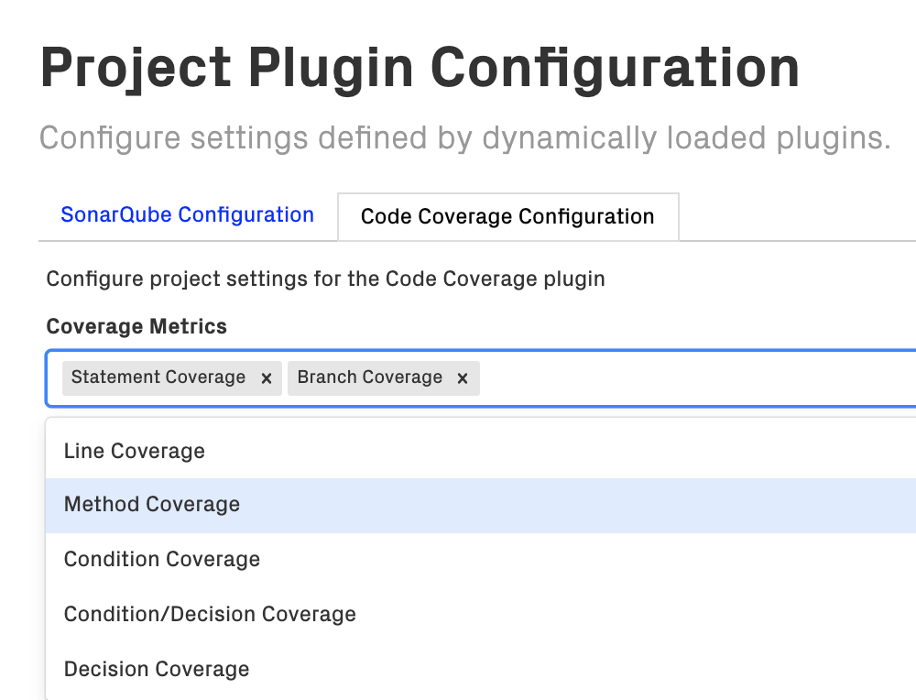Remove the Branch Coverage chip
Viewport: 916px width, 700px height.
(463, 378)
